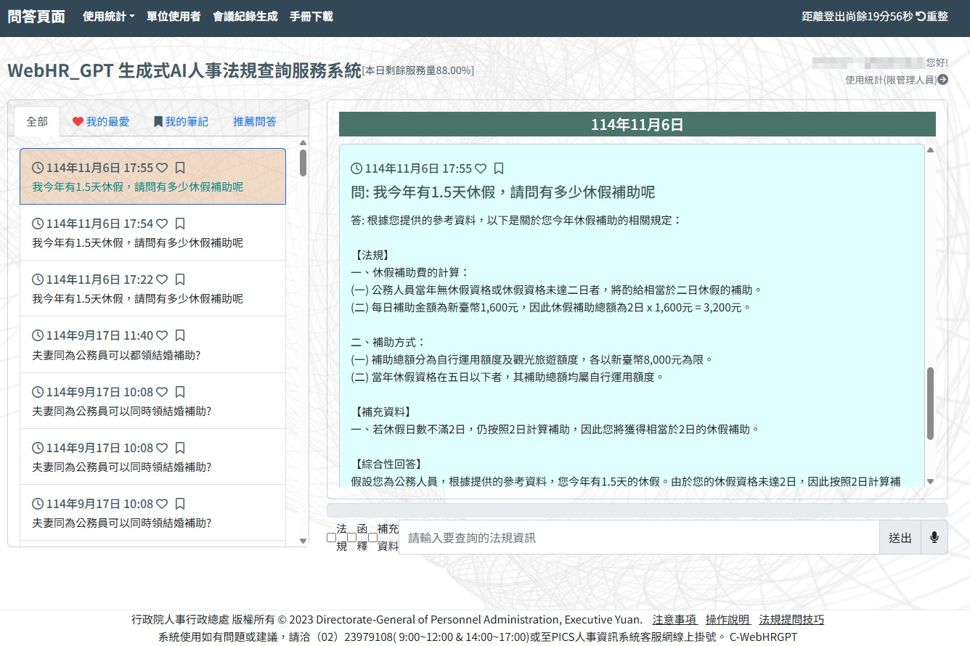Tick the 函釋 checkbox
This screenshot has width=970, height=646.
point(352,538)
